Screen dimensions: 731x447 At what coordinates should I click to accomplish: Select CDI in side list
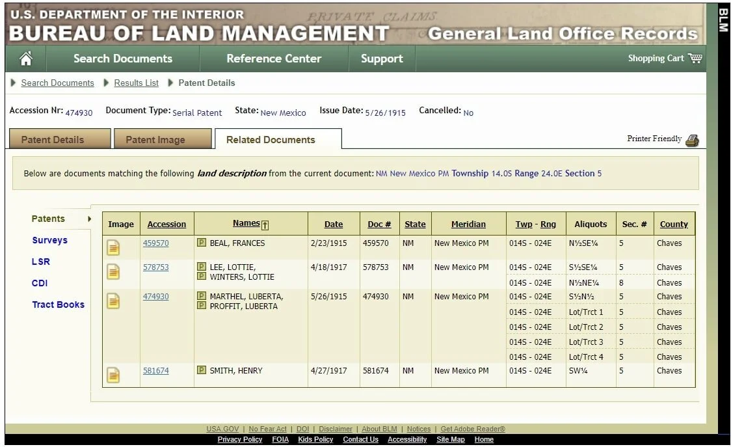tap(40, 283)
